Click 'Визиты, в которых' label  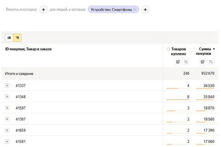pos(21,10)
